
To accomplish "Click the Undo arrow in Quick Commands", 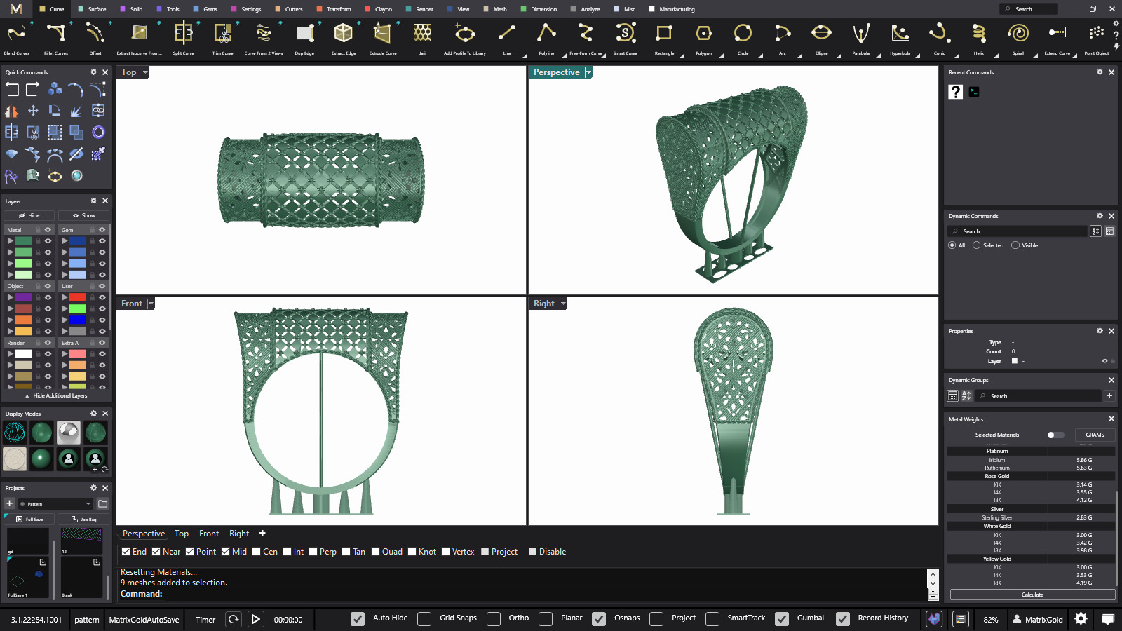I will click(x=12, y=89).
